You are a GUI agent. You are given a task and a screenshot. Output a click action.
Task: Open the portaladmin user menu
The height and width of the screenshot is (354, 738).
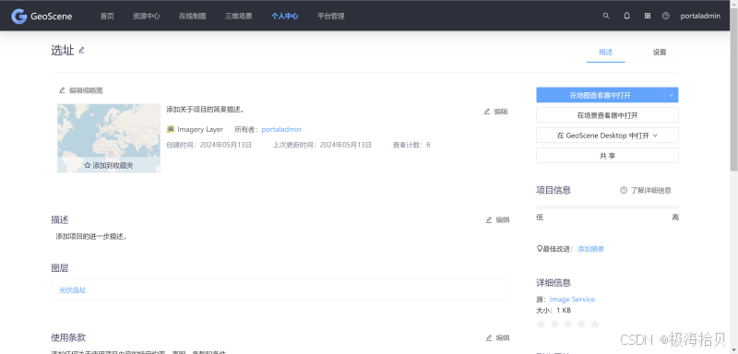[700, 16]
